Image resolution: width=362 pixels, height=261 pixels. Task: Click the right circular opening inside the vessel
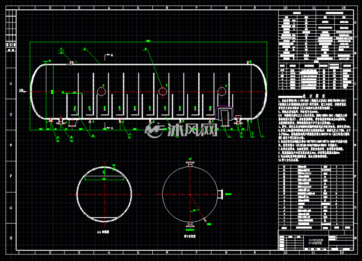222,92
